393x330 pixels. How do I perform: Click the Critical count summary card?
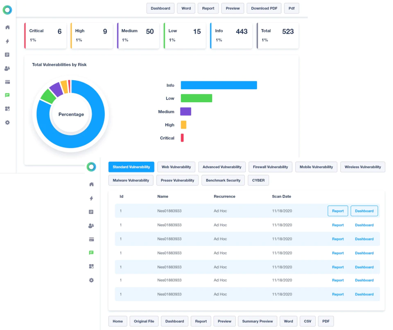pos(45,36)
